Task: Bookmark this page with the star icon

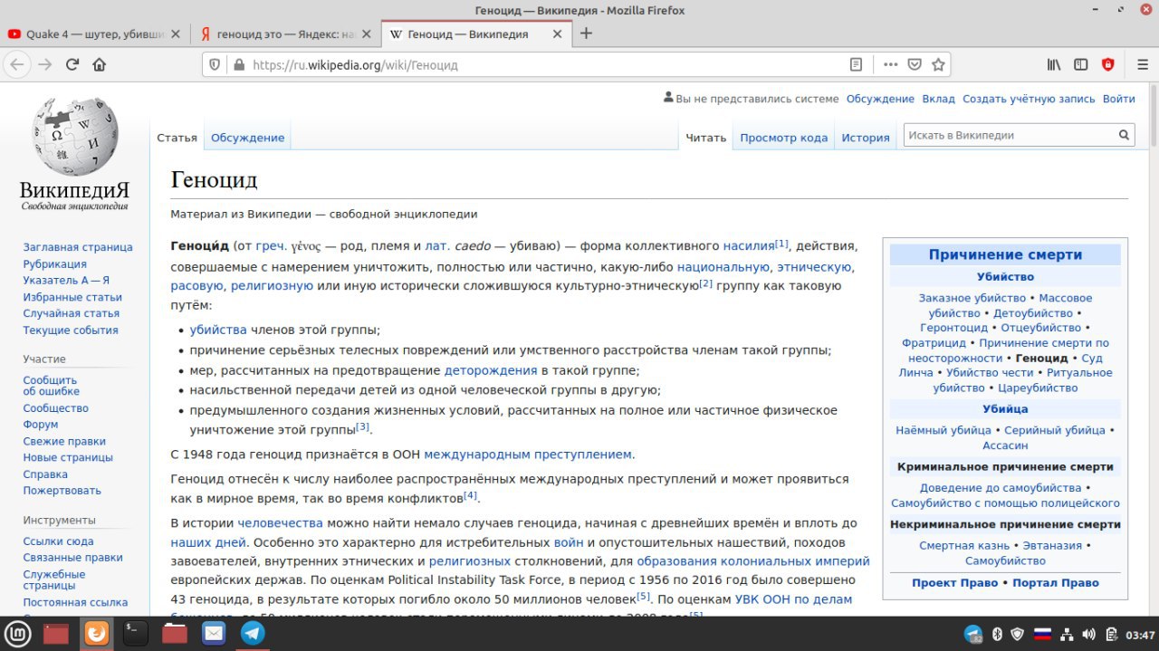Action: [938, 64]
